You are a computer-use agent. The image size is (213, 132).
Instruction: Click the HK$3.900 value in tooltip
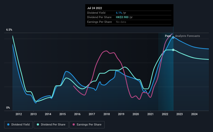(x=122, y=17)
